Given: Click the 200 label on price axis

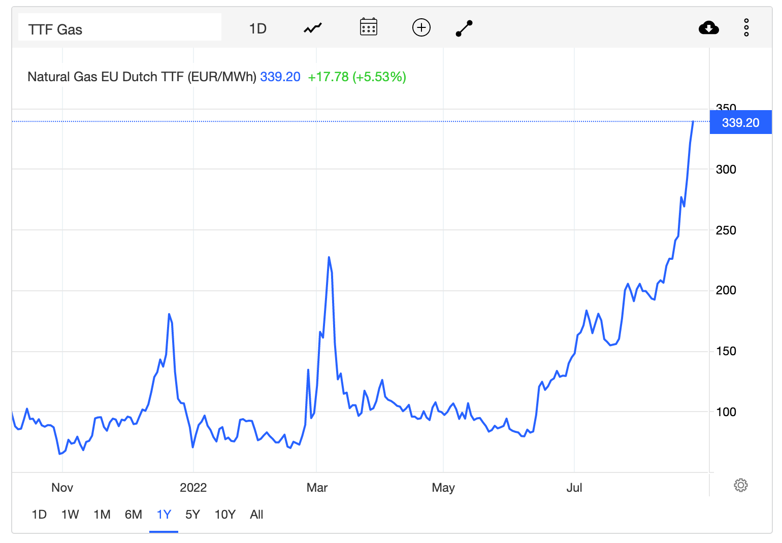Looking at the screenshot, I should (726, 290).
